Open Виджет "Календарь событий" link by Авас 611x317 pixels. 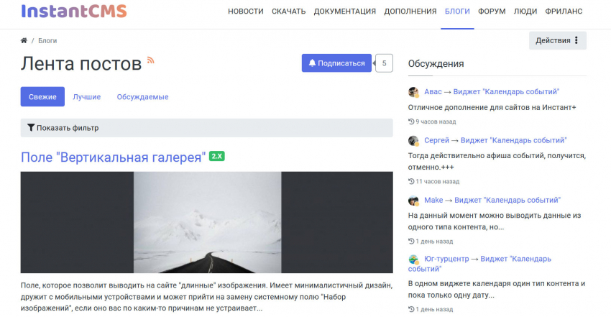click(506, 92)
